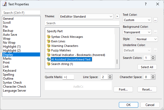Click the Select All button
Viewport: 164px width, 110px height.
(147, 67)
